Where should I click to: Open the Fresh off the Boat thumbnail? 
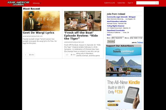(x=83, y=21)
